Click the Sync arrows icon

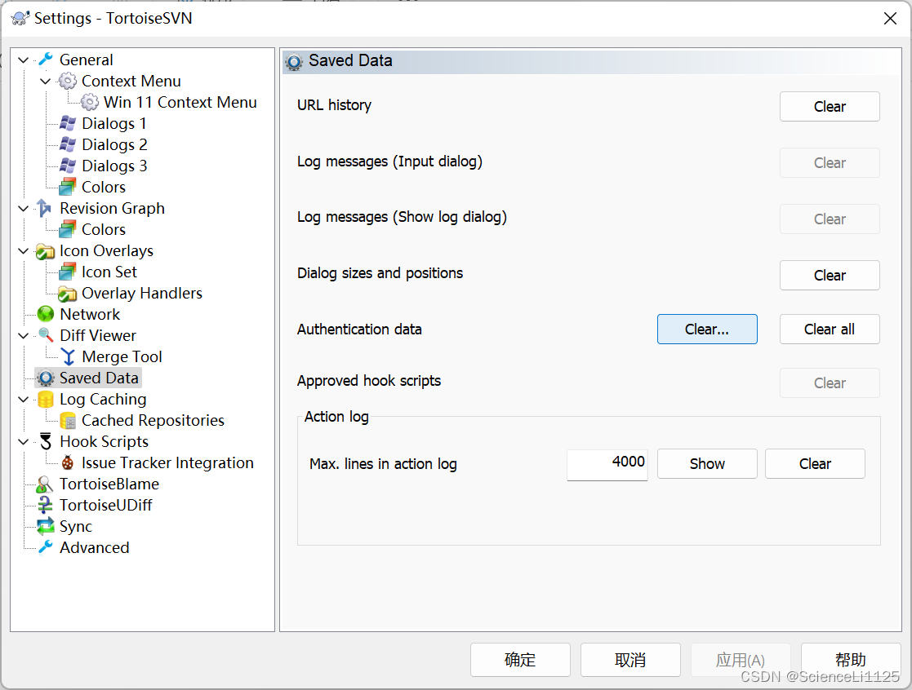click(x=46, y=526)
